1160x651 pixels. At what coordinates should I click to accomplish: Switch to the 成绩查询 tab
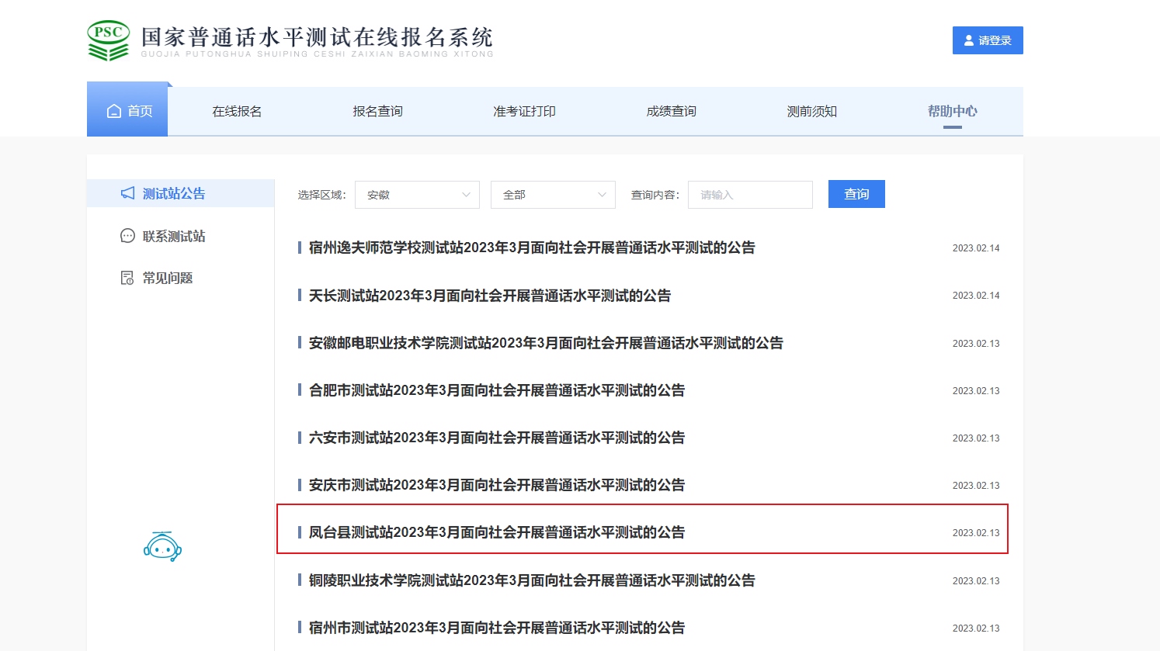tap(671, 112)
